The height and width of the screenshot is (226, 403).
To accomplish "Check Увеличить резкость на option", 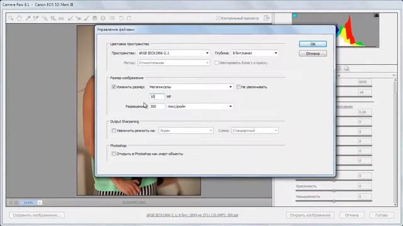I will 113,131.
